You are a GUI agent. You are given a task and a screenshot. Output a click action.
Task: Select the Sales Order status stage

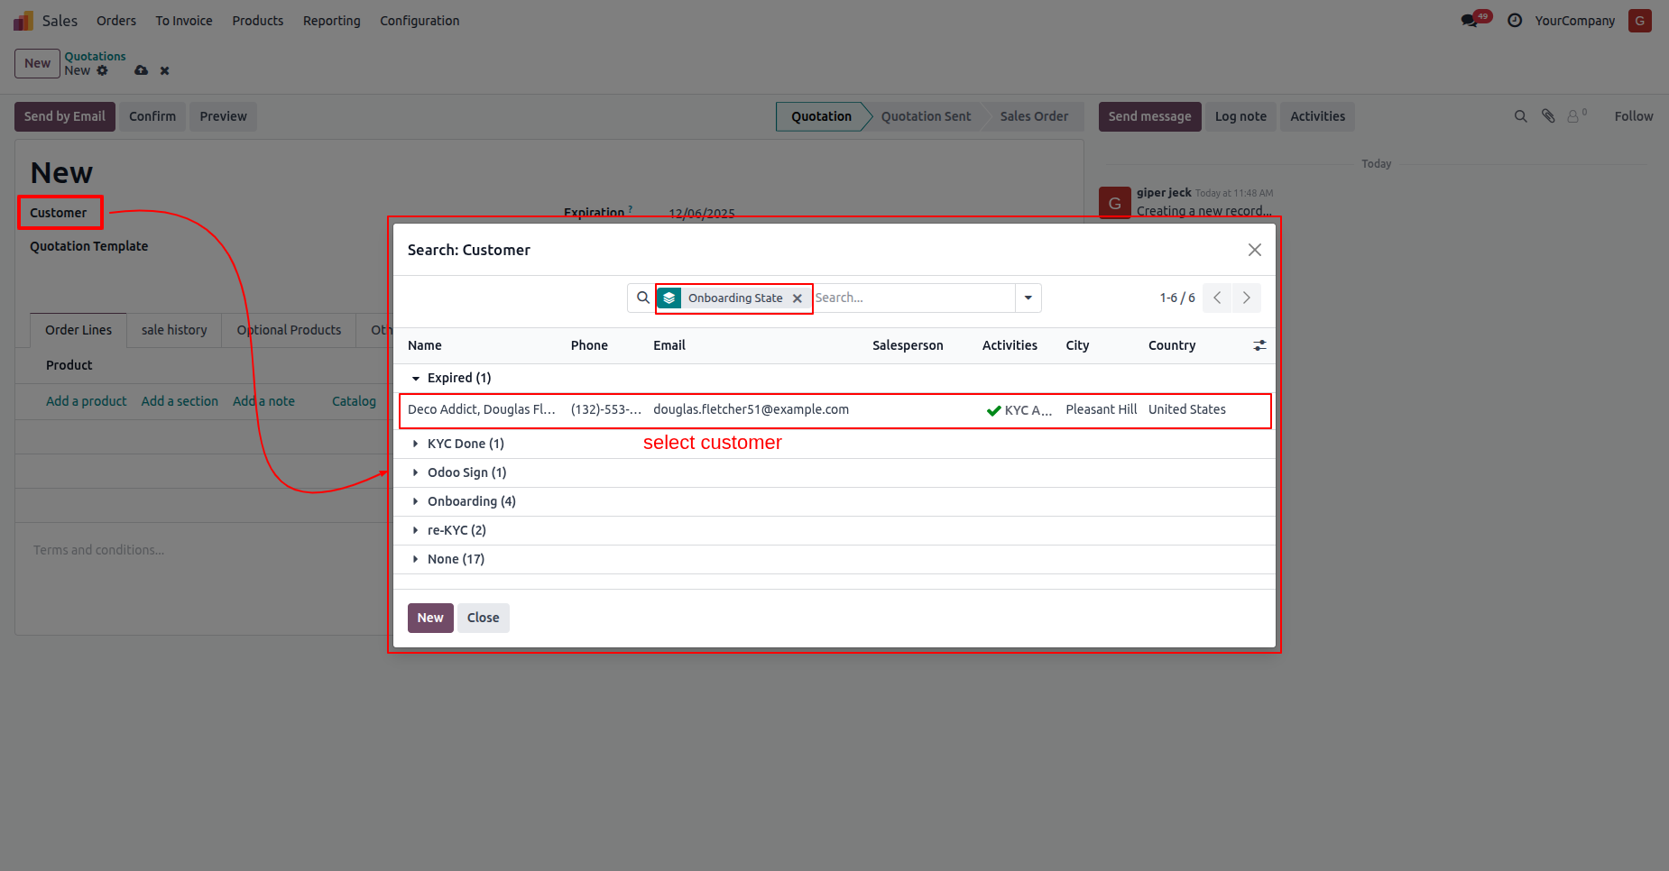click(1034, 116)
